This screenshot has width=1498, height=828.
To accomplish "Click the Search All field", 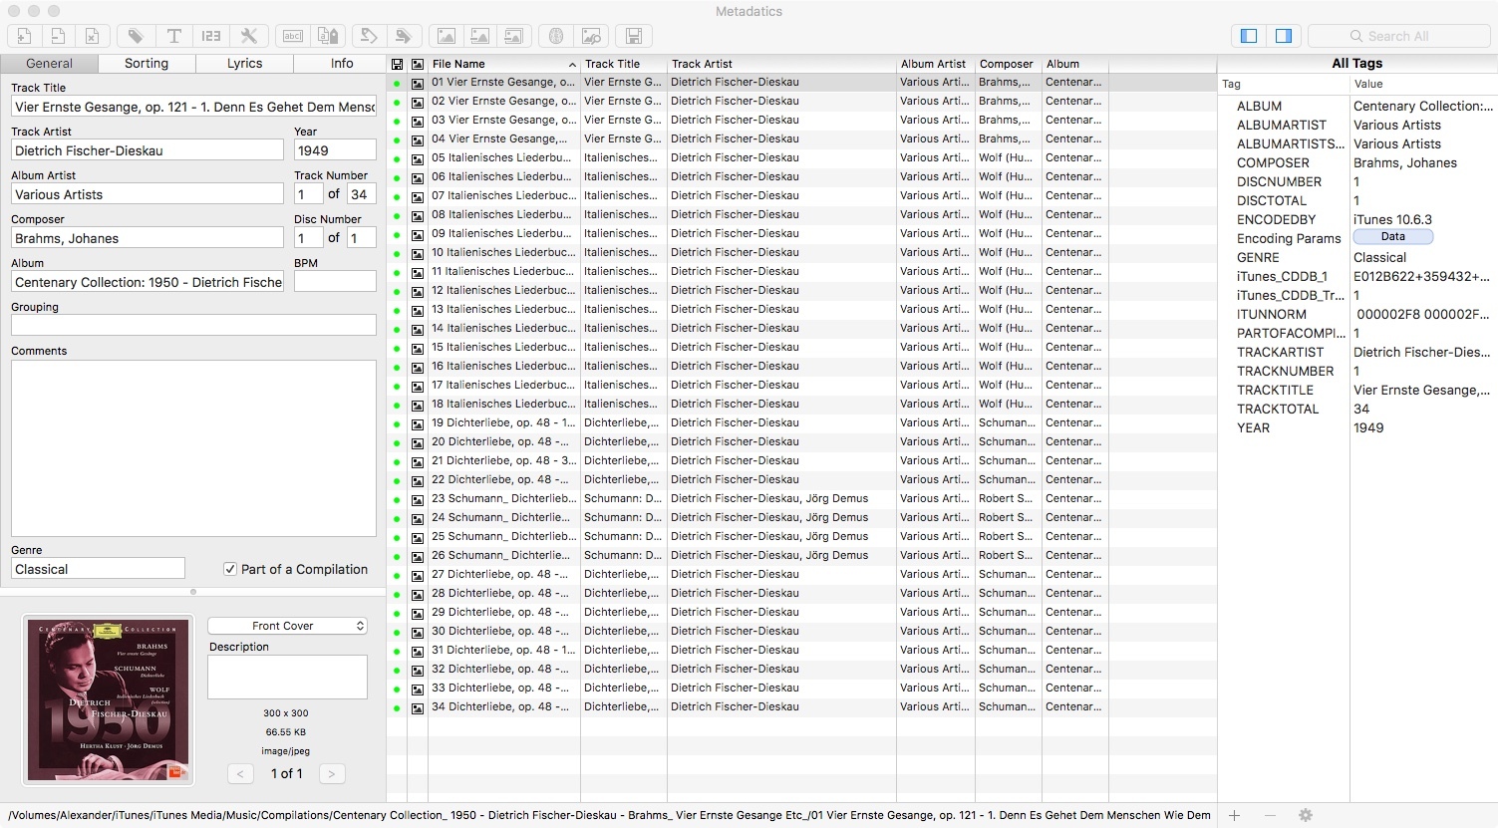I will click(x=1399, y=36).
